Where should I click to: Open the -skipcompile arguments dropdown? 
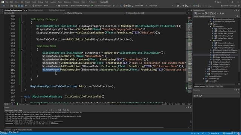click(161, 6)
